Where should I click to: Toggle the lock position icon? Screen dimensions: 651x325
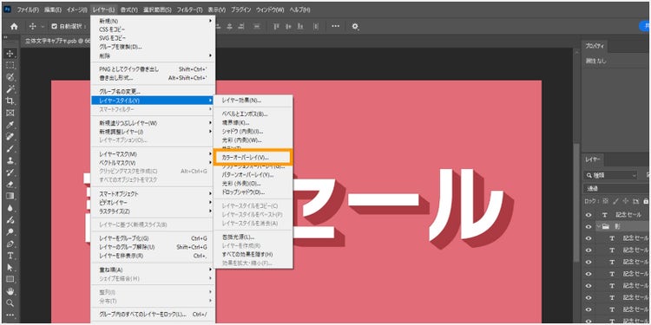pyautogui.click(x=626, y=201)
